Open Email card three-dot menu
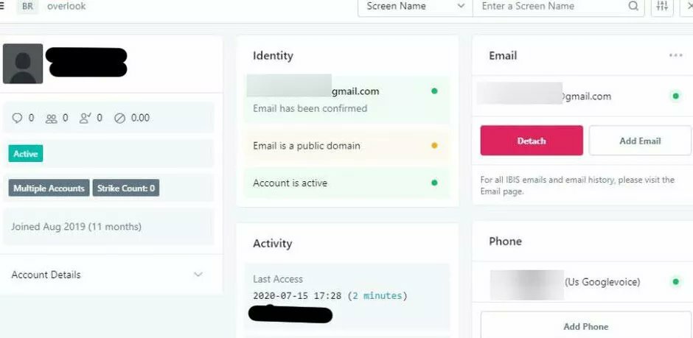Screen dimensions: 693x338 pos(676,56)
